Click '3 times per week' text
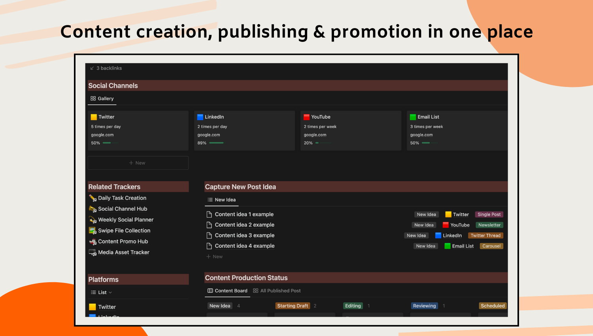The image size is (593, 336). [x=427, y=127]
